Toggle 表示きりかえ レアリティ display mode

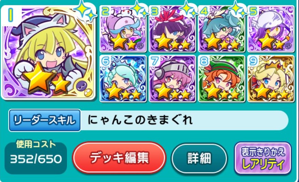click(263, 158)
